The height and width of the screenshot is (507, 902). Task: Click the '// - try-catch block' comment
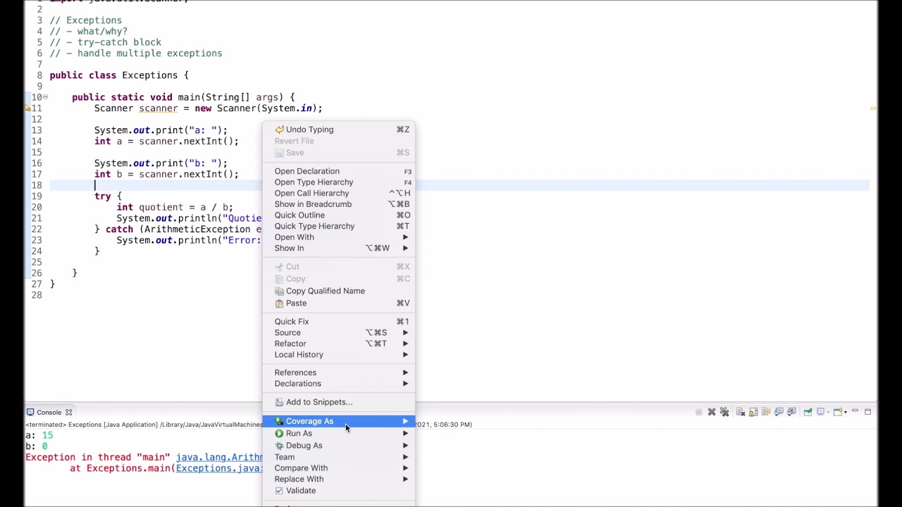106,42
